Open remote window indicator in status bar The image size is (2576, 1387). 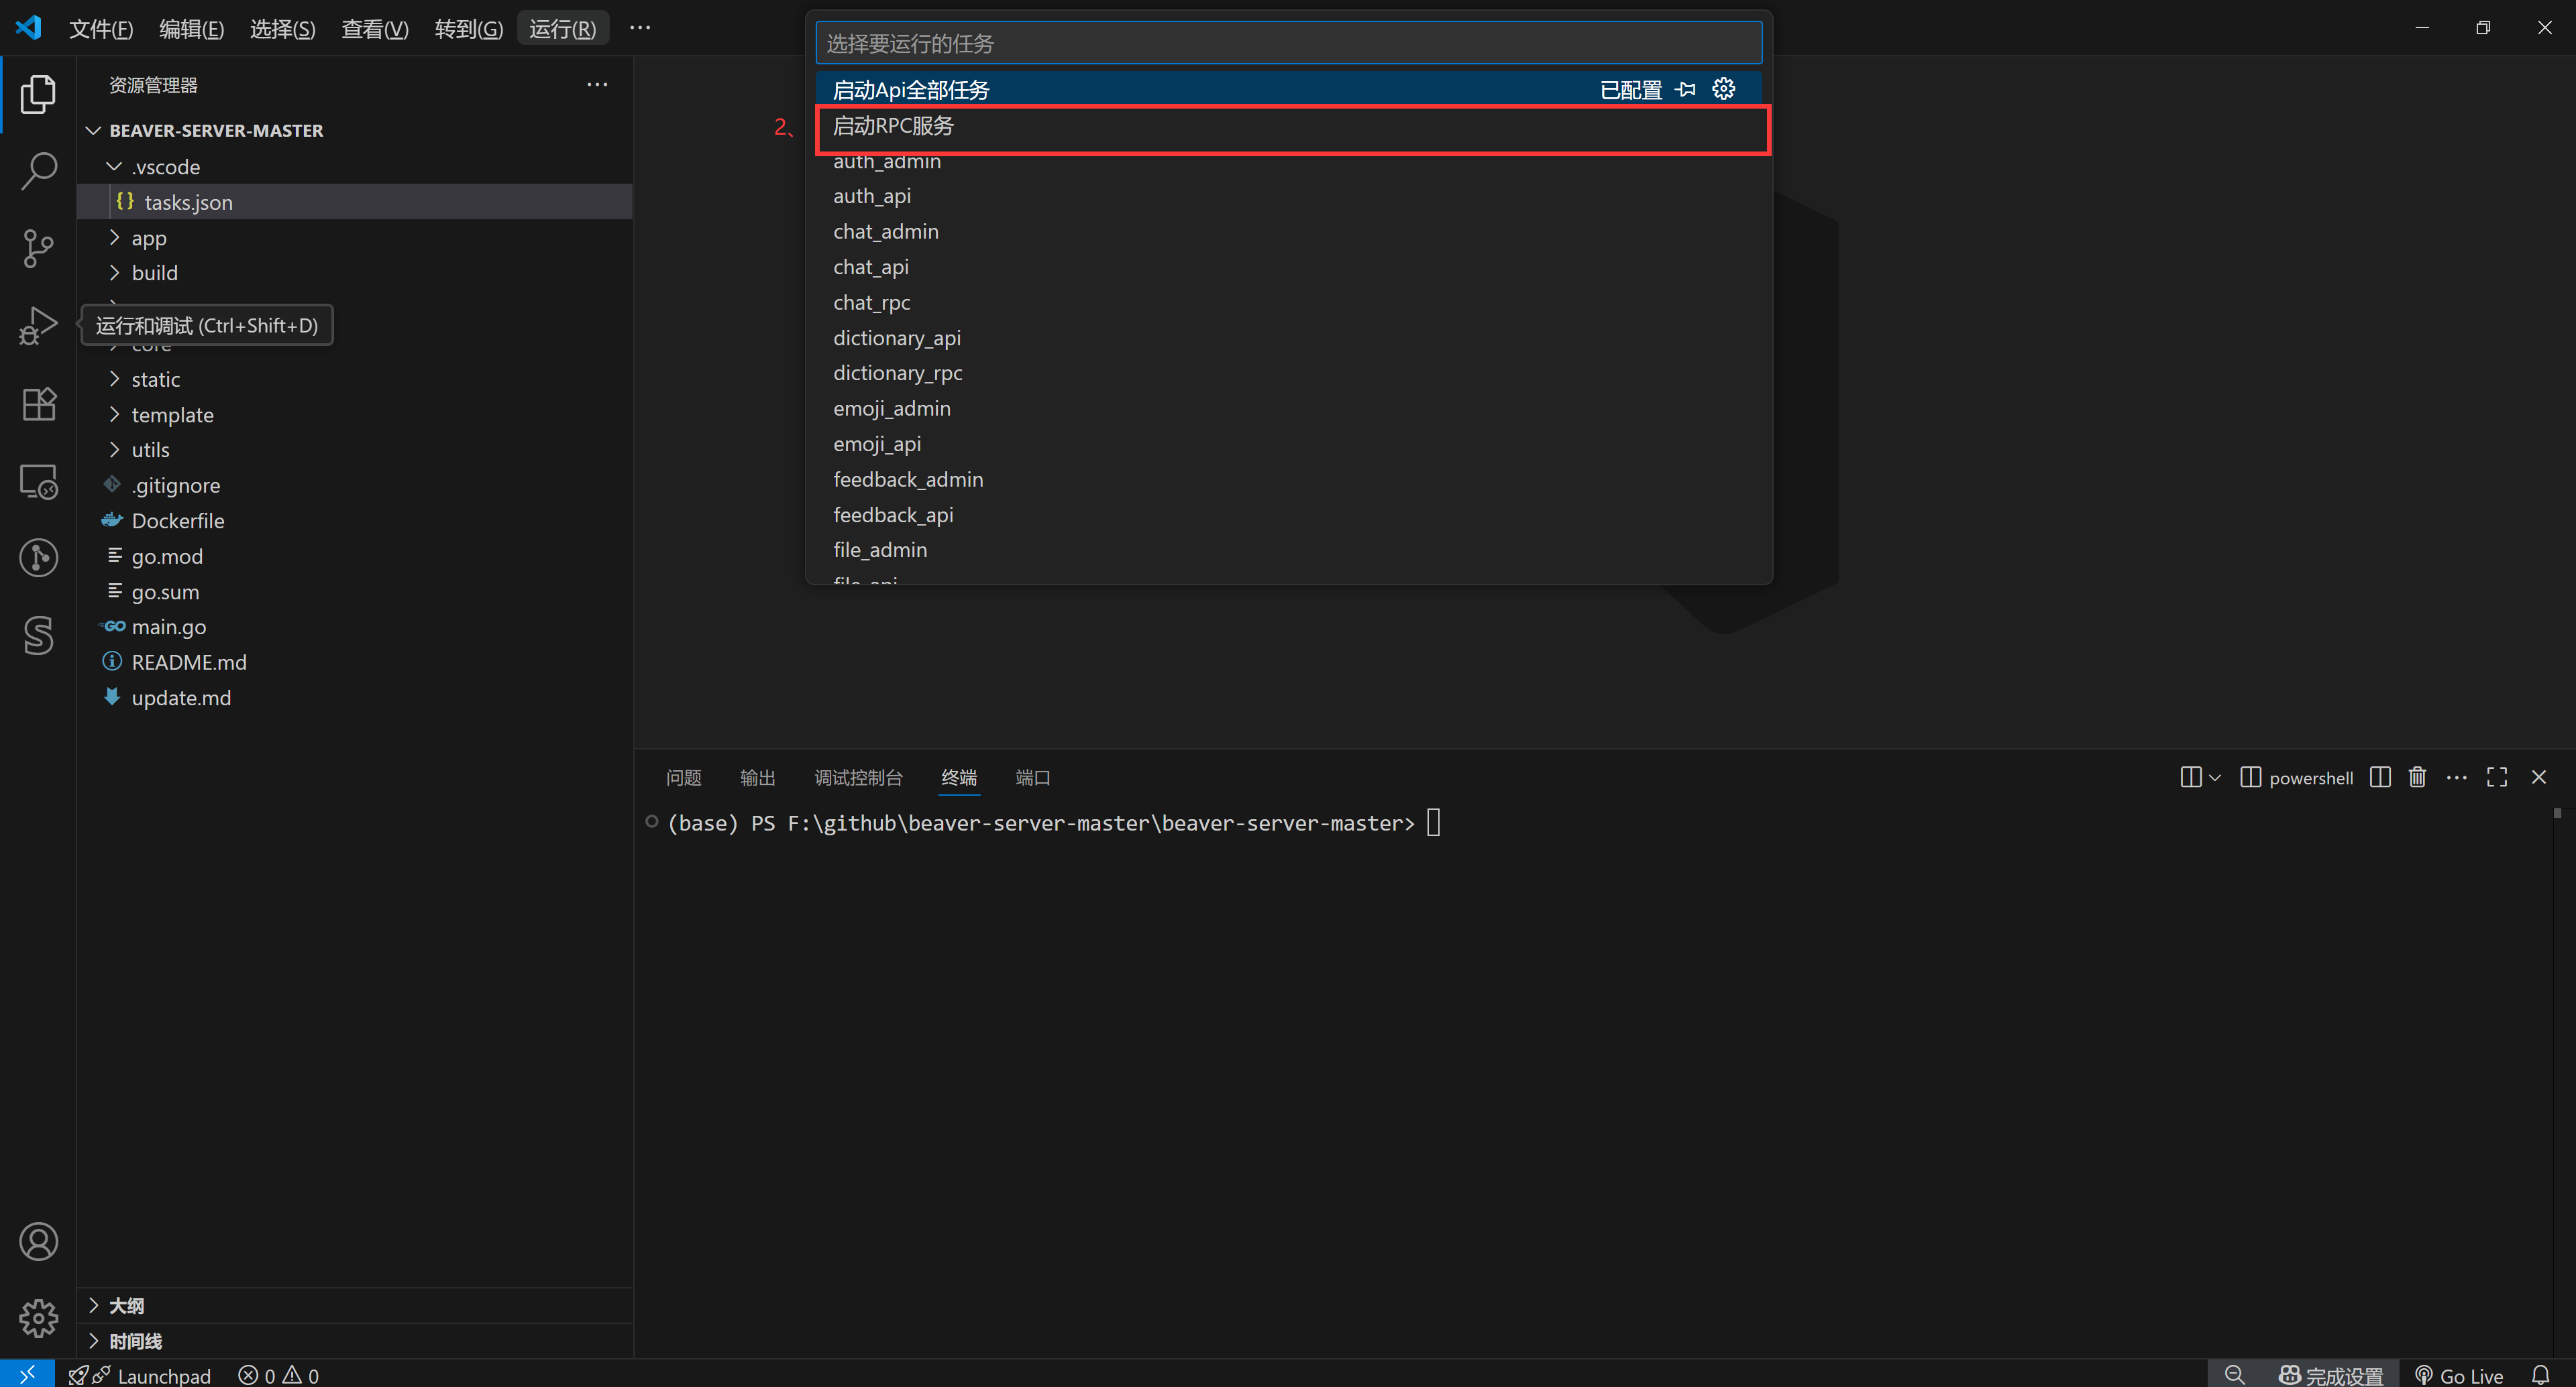coord(27,1374)
